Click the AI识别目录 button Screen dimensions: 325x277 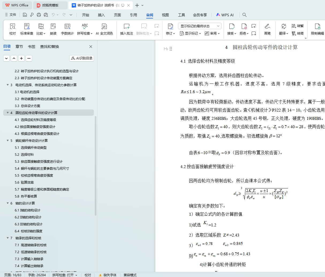click(82, 58)
